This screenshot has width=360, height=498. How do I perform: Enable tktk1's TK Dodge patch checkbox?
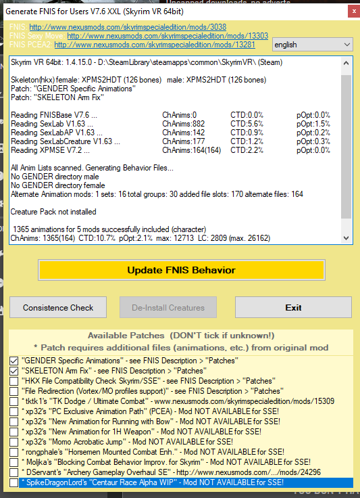point(14,401)
